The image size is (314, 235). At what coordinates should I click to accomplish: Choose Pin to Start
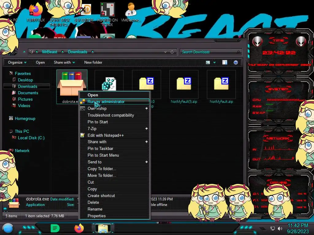point(115,122)
